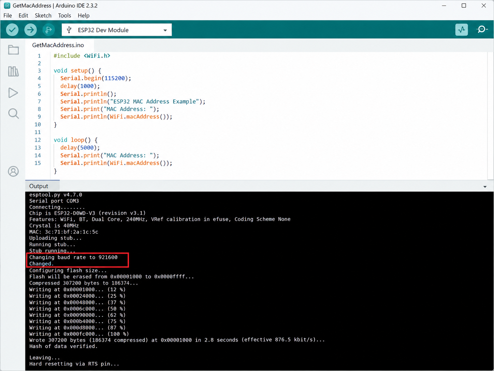Collapse the Output panel with the arrow
The image size is (494, 371).
click(x=485, y=187)
